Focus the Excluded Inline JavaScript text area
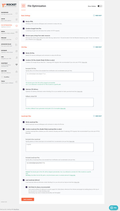The height and width of the screenshot is (211, 120). point(60,147)
